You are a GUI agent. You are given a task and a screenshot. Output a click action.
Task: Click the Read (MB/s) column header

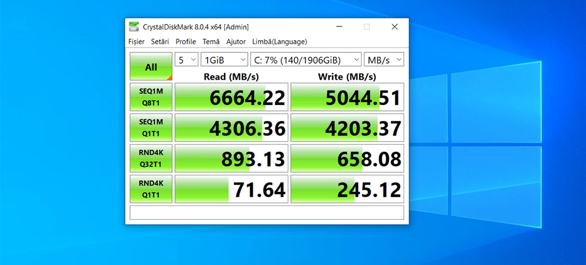coord(231,77)
